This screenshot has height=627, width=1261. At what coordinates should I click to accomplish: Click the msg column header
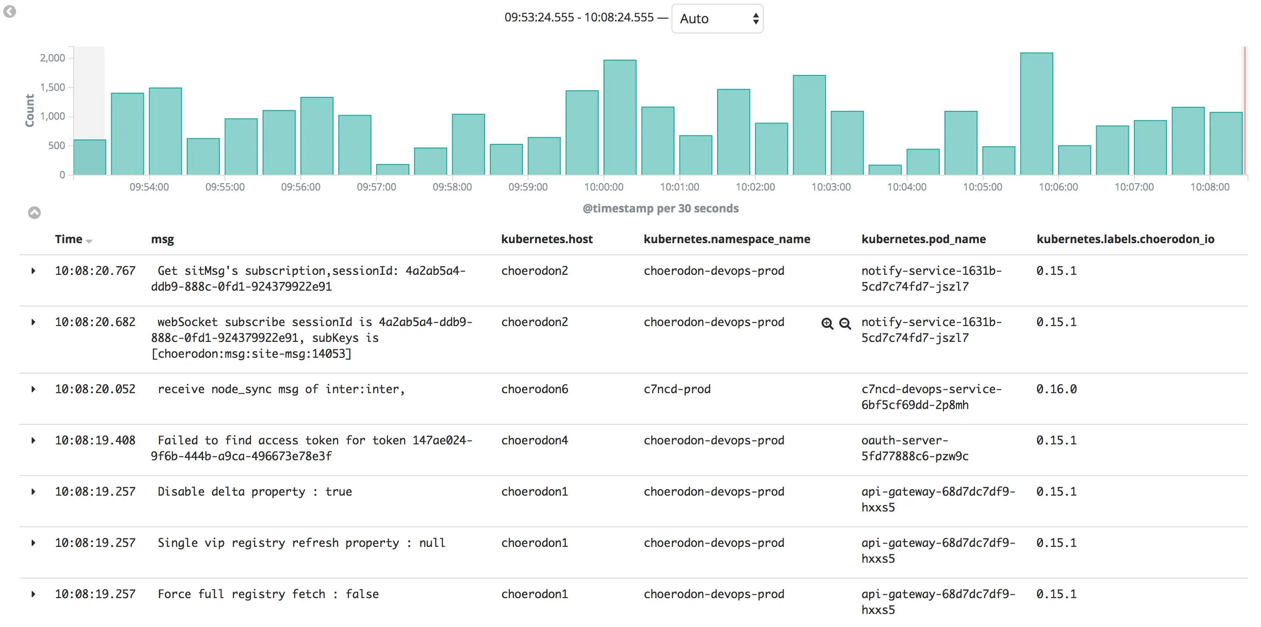pos(162,239)
